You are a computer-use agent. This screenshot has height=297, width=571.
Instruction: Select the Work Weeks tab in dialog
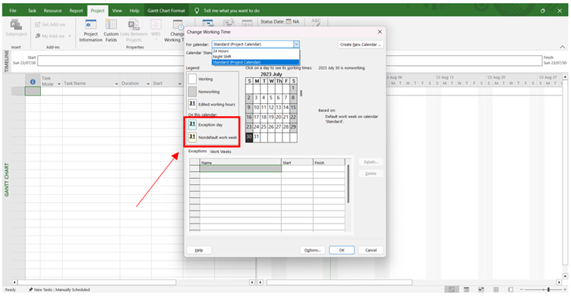click(221, 152)
